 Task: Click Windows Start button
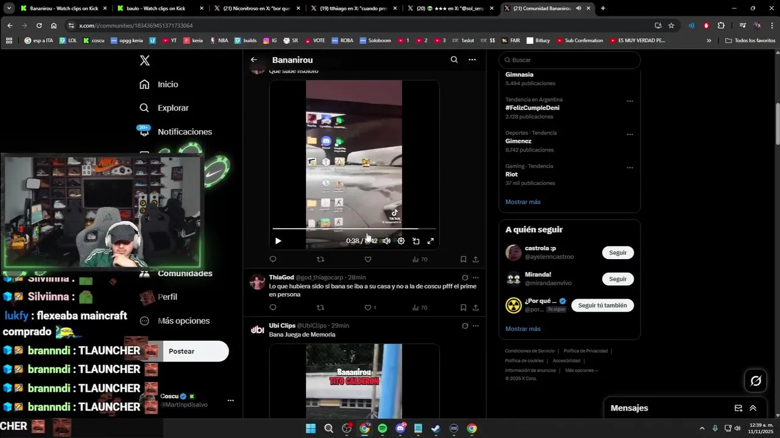[x=311, y=428]
